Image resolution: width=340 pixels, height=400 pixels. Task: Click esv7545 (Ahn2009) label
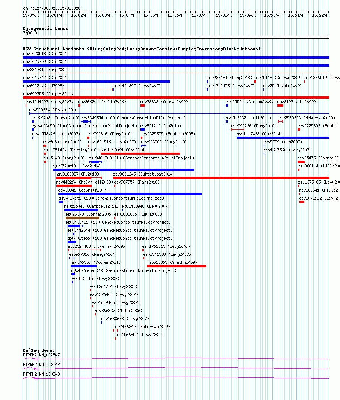coord(282,86)
